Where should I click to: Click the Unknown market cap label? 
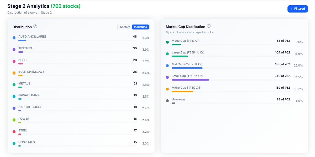(178, 99)
